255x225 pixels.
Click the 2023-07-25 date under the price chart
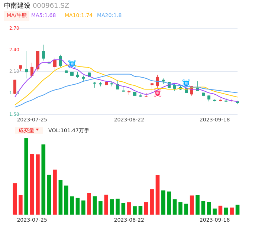click(x=32, y=120)
